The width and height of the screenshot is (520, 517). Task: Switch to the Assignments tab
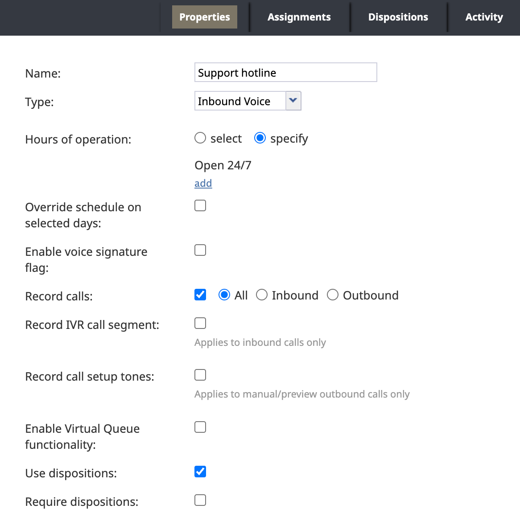299,17
